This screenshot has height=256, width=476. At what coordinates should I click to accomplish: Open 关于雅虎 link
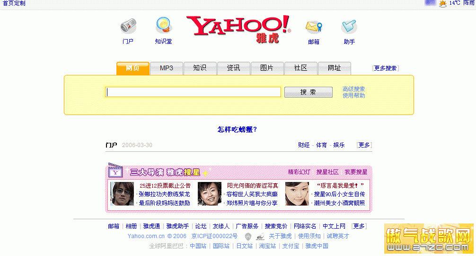(x=280, y=236)
